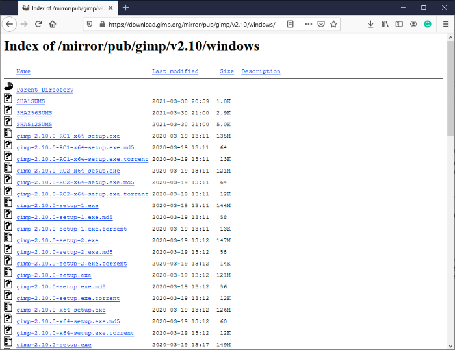Go back using the browser back arrow

point(9,24)
